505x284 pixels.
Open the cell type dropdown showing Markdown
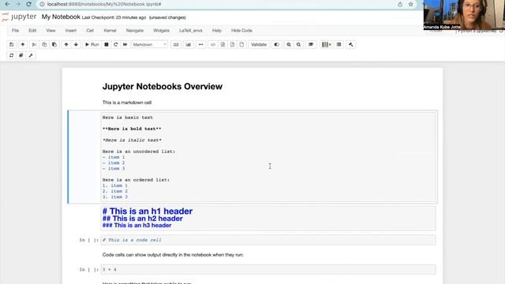[149, 44]
